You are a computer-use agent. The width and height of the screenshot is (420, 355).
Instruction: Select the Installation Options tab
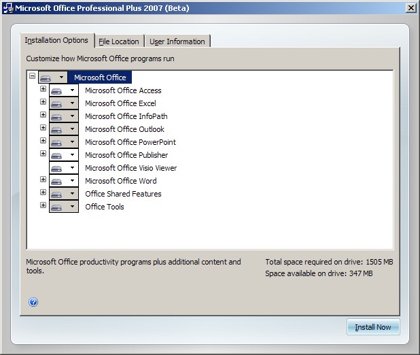click(x=56, y=41)
